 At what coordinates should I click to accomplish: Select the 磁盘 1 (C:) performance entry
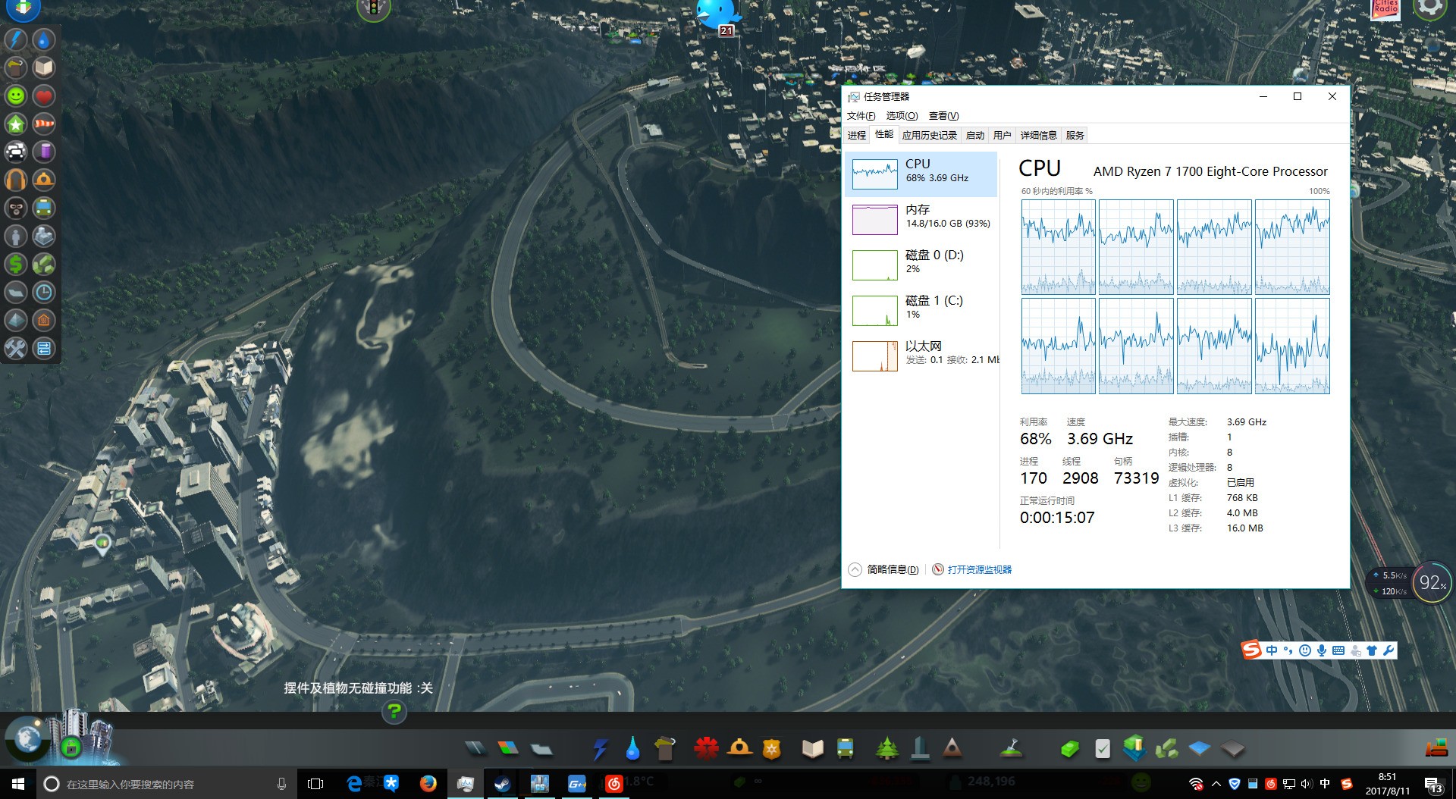click(x=921, y=311)
